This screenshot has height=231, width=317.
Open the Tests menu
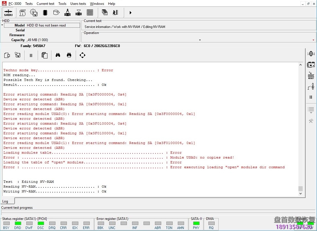point(29,4)
